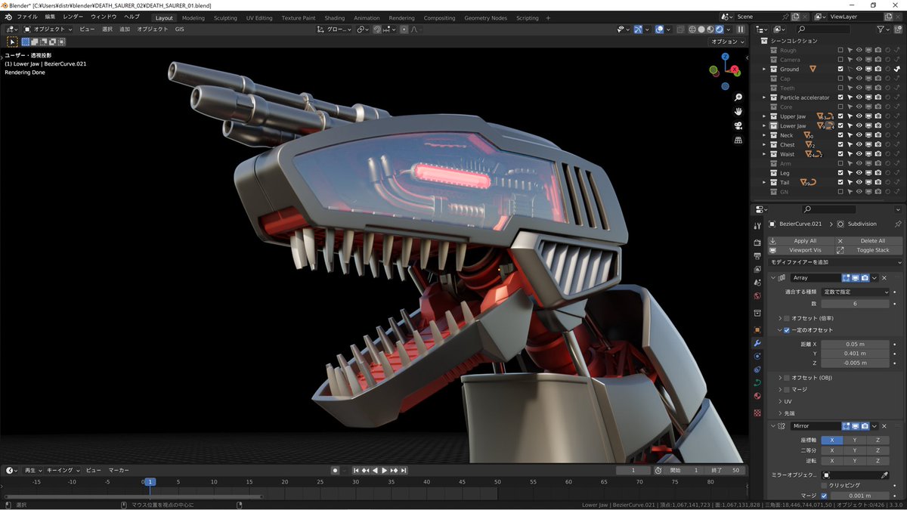The image size is (907, 510).
Task: Click the Array count field showing 6
Action: pos(856,304)
